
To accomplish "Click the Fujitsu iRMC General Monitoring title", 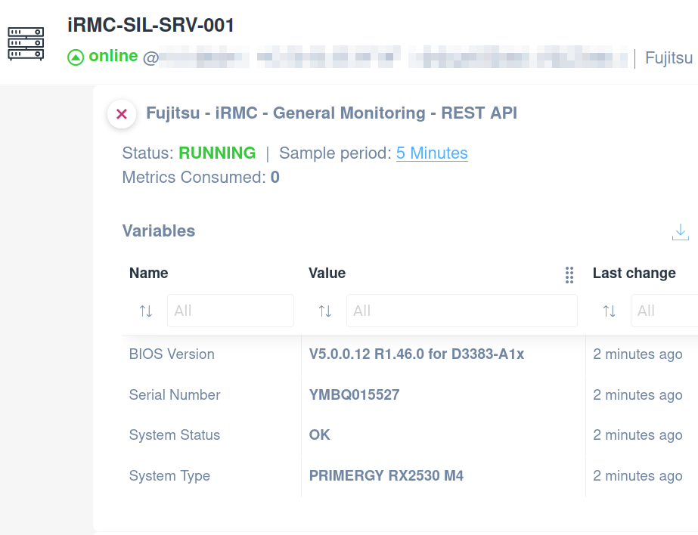I will 332,113.
